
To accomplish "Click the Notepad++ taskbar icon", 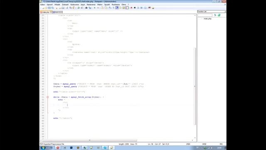I will pyautogui.click(x=112, y=148).
